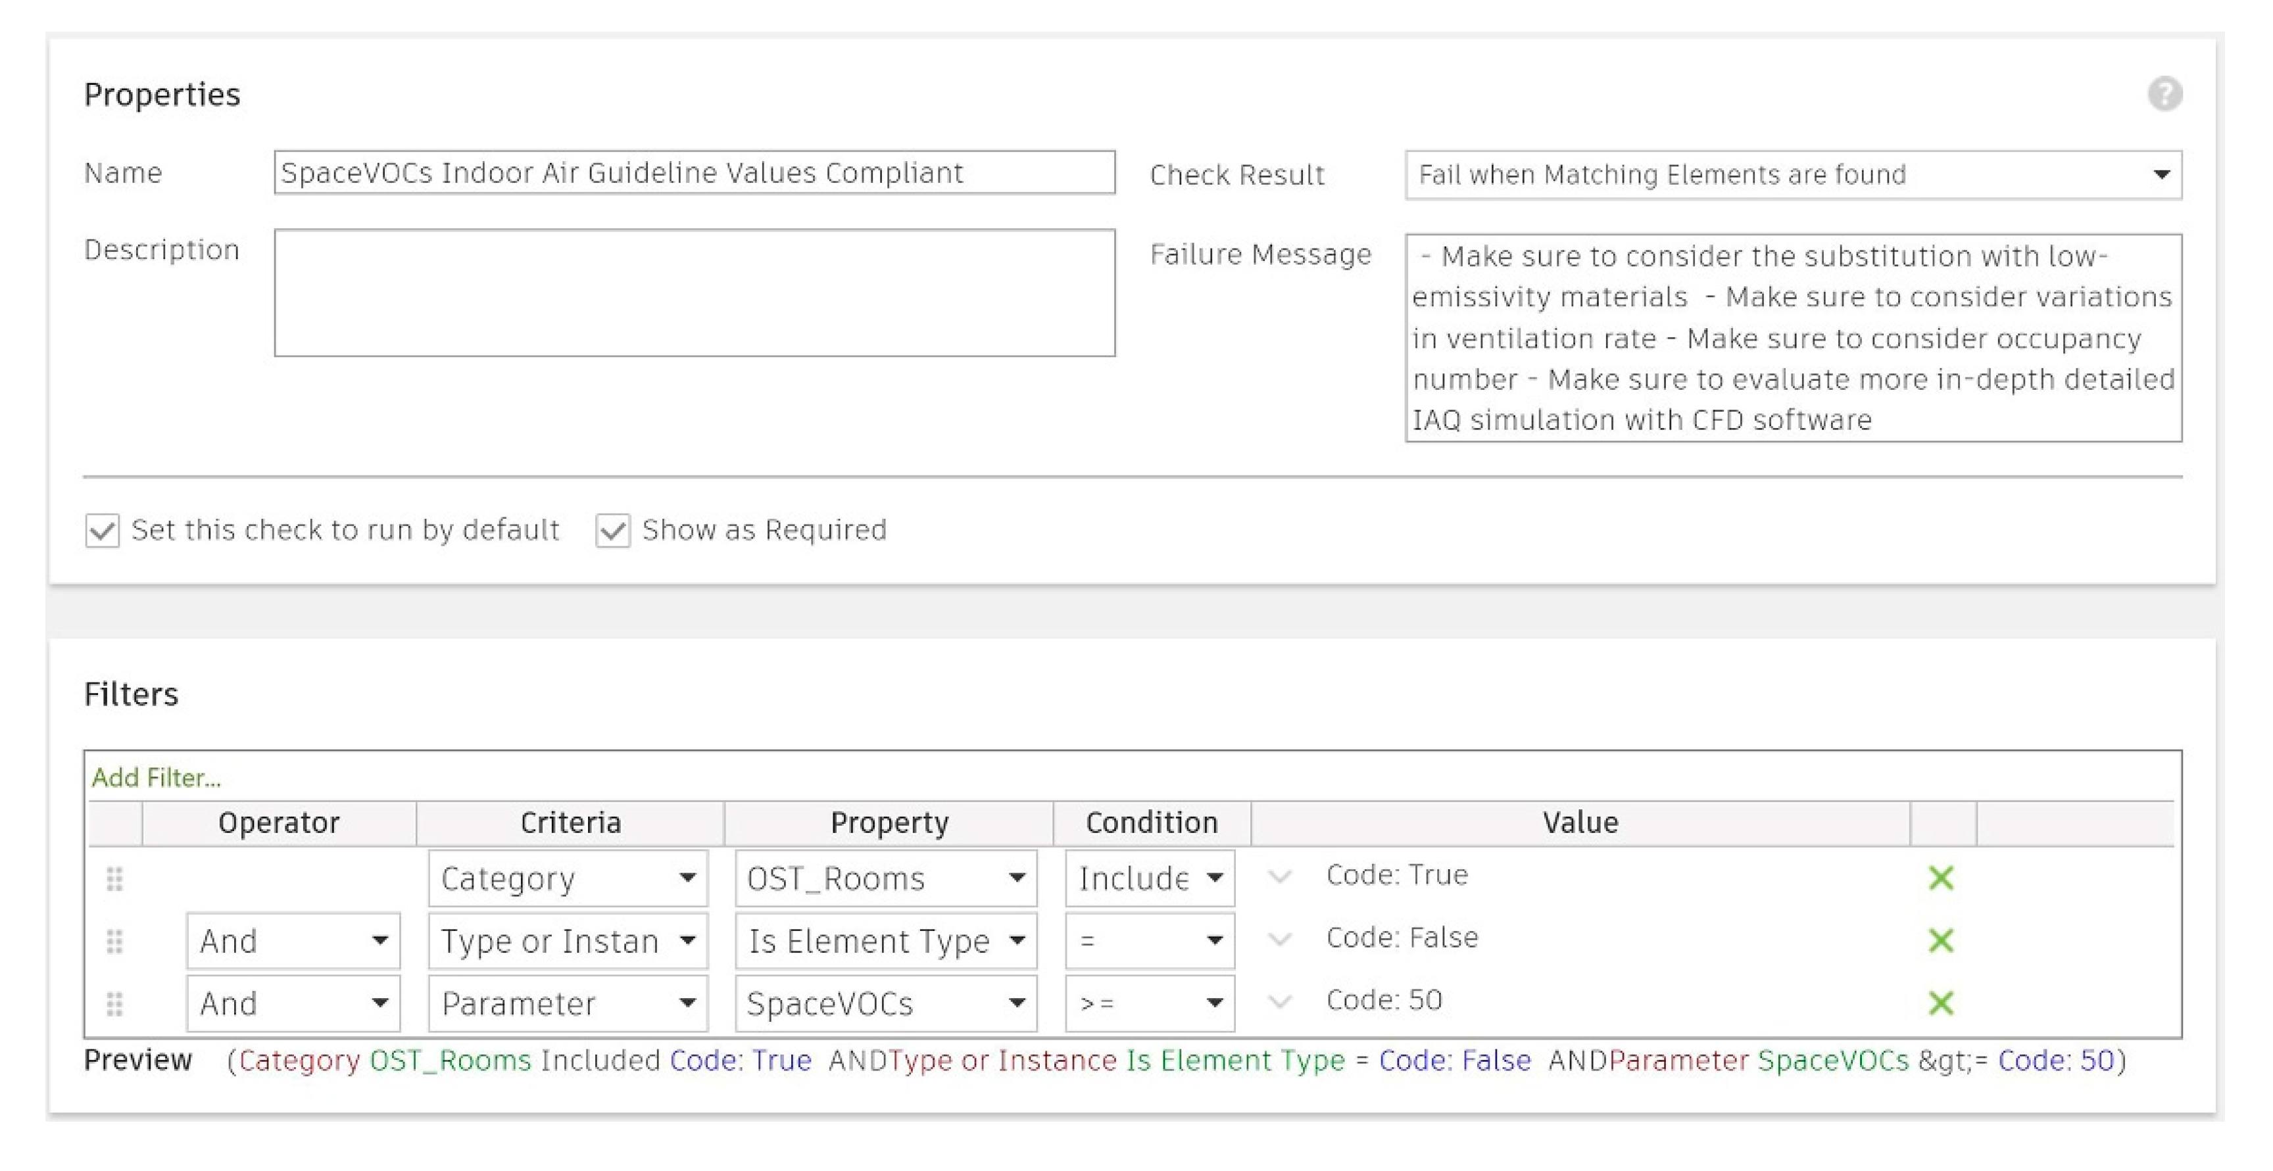Open the Category criteria dropdown
Image resolution: width=2273 pixels, height=1171 pixels.
click(568, 878)
